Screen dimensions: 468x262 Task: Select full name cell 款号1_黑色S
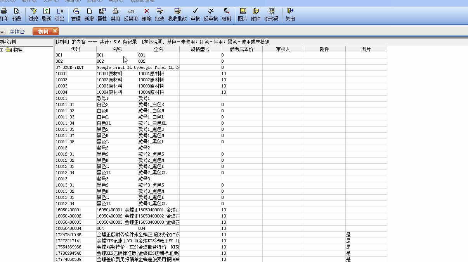(x=159, y=129)
